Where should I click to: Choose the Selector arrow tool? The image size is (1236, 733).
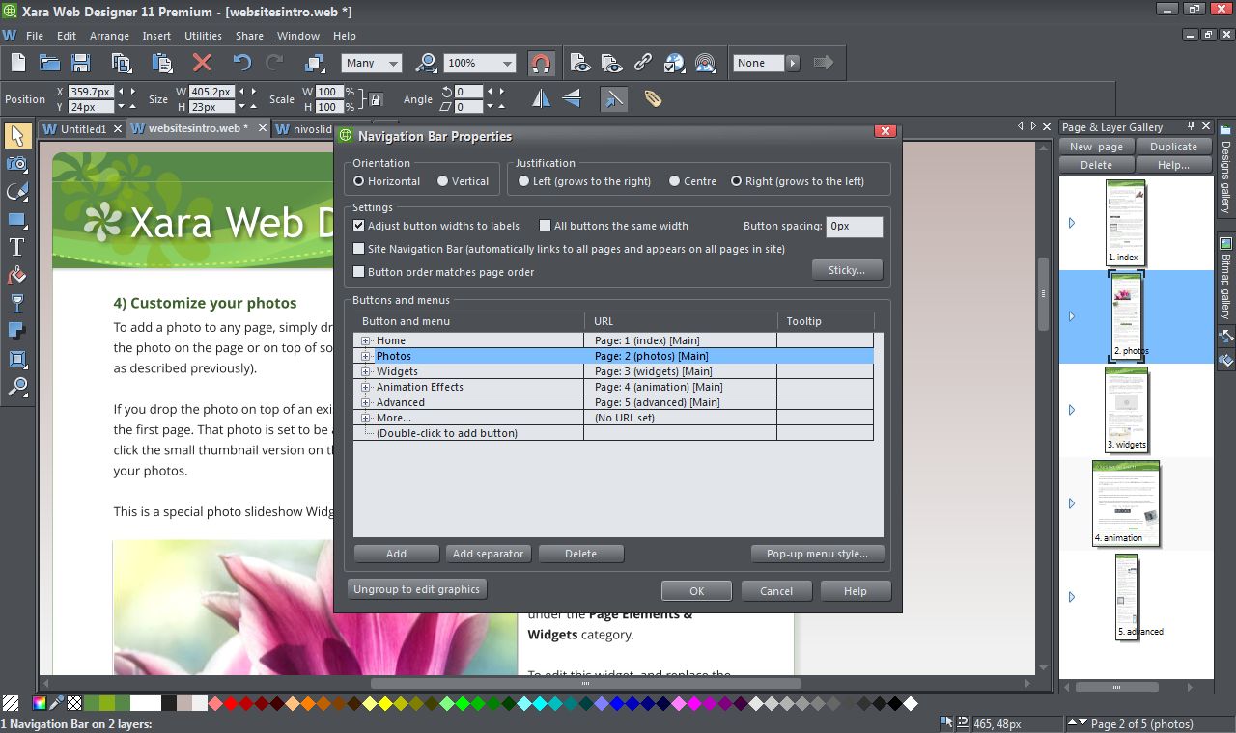coord(17,135)
